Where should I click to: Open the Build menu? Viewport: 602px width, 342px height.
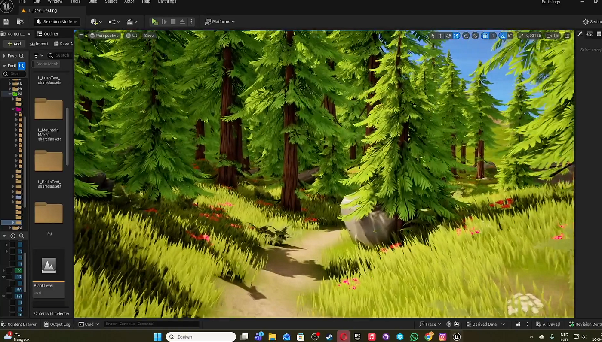tap(92, 2)
